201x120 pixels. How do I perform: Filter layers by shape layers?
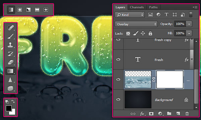[x=175, y=15]
